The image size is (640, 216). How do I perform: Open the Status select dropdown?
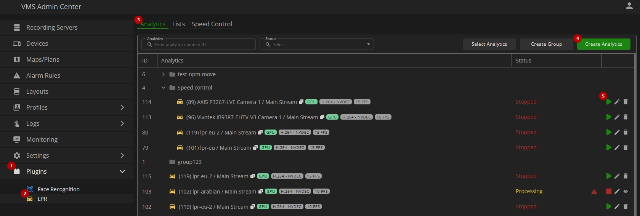(317, 44)
